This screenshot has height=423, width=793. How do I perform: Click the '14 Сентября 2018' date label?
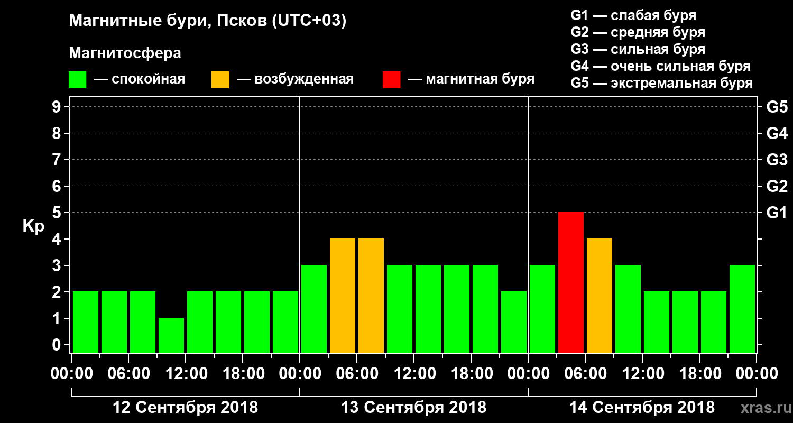642,408
